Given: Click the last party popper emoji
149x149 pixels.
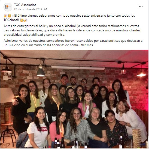Looking at the screenshot, I should (26, 20).
